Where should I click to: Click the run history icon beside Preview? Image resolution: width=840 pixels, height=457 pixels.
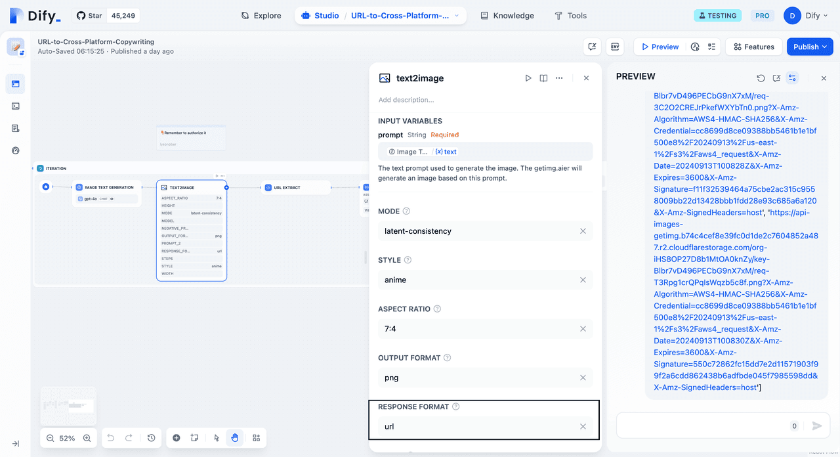(695, 47)
